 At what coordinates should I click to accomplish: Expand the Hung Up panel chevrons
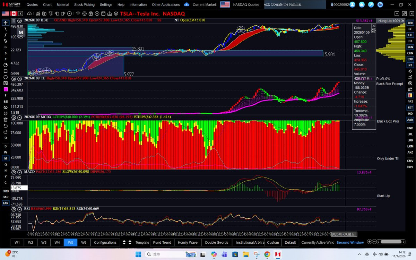click(402, 21)
